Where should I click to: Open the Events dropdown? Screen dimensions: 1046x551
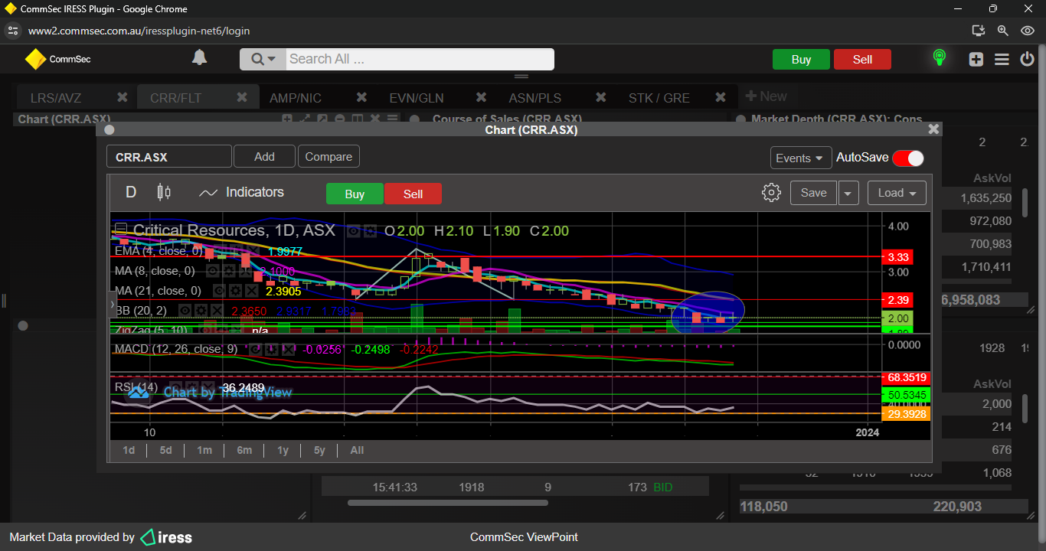tap(801, 158)
